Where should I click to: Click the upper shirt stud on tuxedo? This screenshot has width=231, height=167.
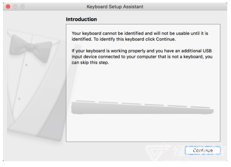click(26, 65)
